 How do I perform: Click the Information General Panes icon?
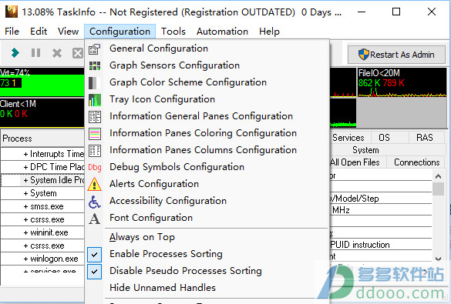(x=95, y=117)
